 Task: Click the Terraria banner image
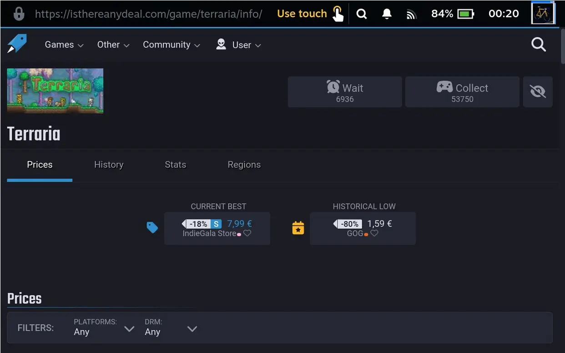point(55,91)
